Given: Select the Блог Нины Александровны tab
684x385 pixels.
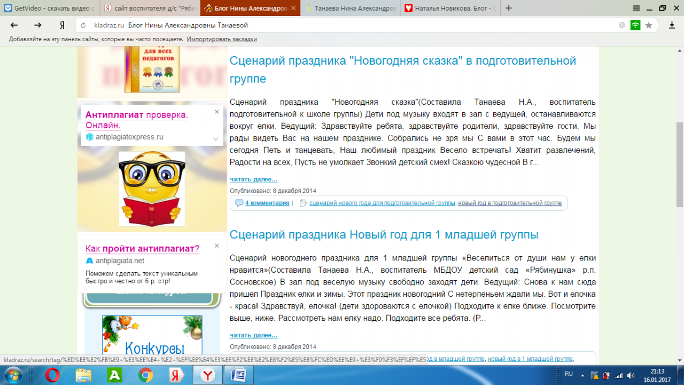Looking at the screenshot, I should pyautogui.click(x=251, y=8).
